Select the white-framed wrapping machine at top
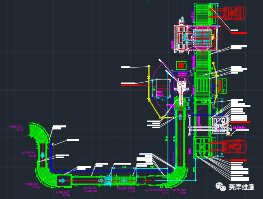Image resolution: width=263 pixels, height=199 pixels. click(x=181, y=38)
